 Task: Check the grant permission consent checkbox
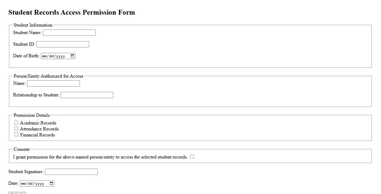[192, 157]
